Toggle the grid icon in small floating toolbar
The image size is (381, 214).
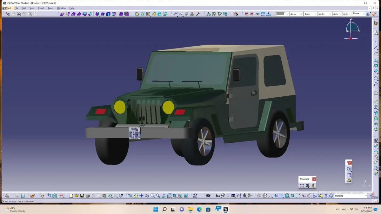tap(349, 175)
